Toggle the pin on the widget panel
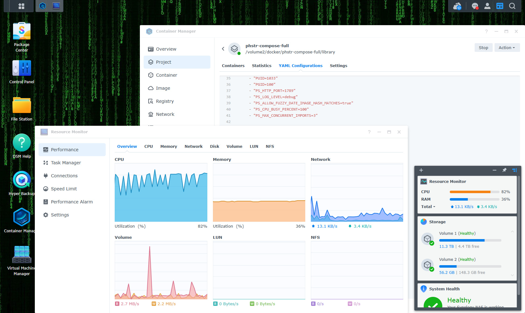The height and width of the screenshot is (313, 525). point(504,170)
